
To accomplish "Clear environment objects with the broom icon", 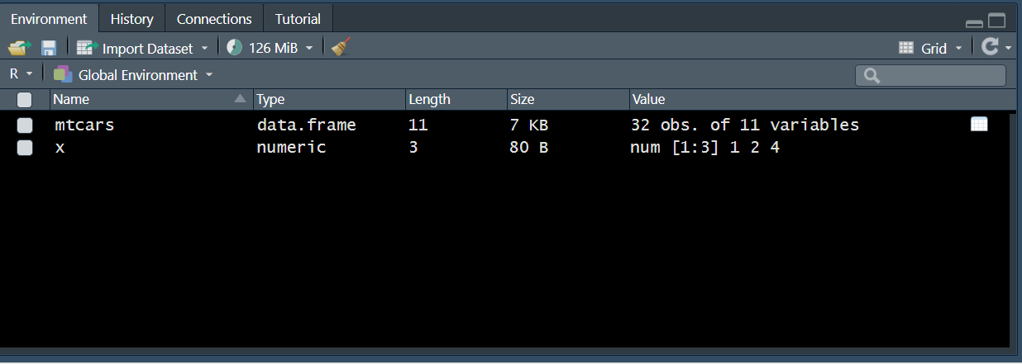I will tap(341, 48).
